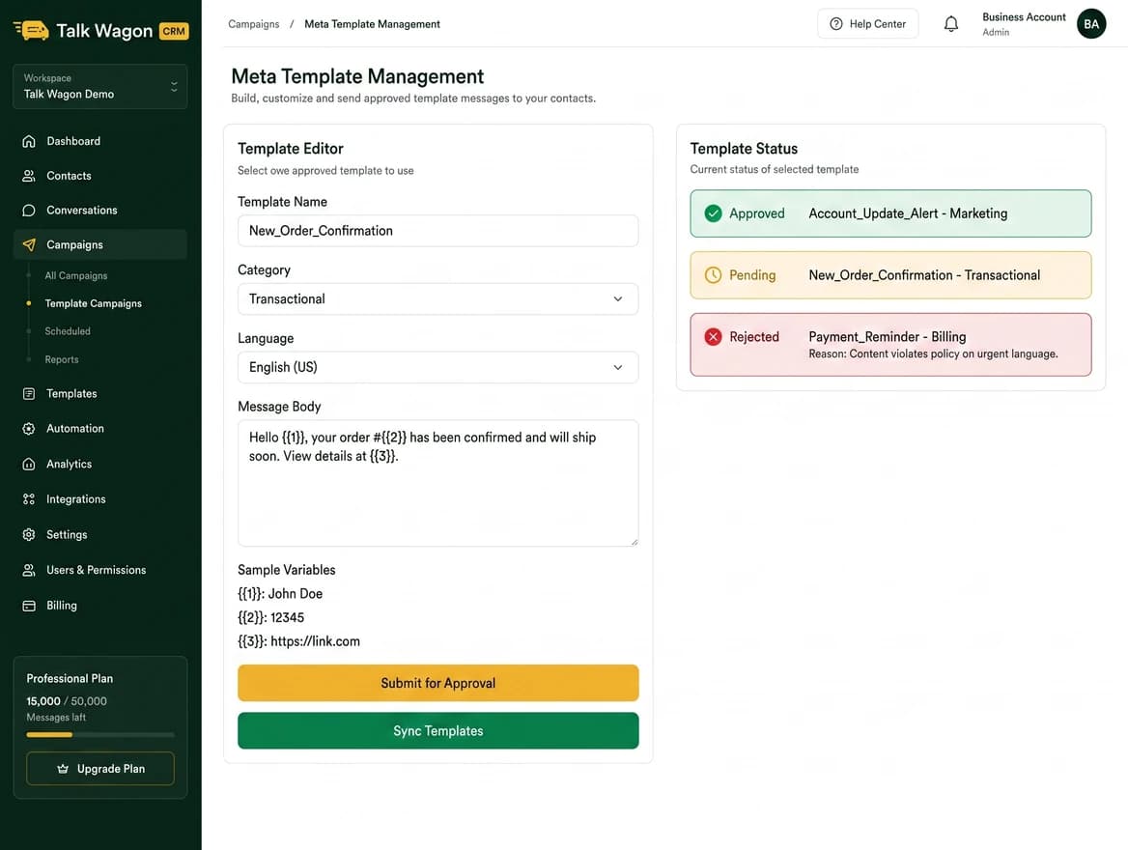This screenshot has height=850, width=1128.
Task: Click the crown icon in Upgrade Plan
Action: coord(63,769)
